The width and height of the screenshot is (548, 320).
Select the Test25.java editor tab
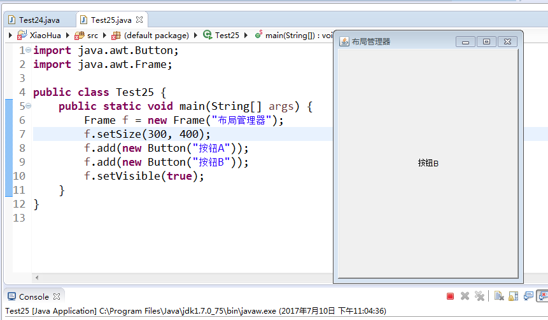111,20
